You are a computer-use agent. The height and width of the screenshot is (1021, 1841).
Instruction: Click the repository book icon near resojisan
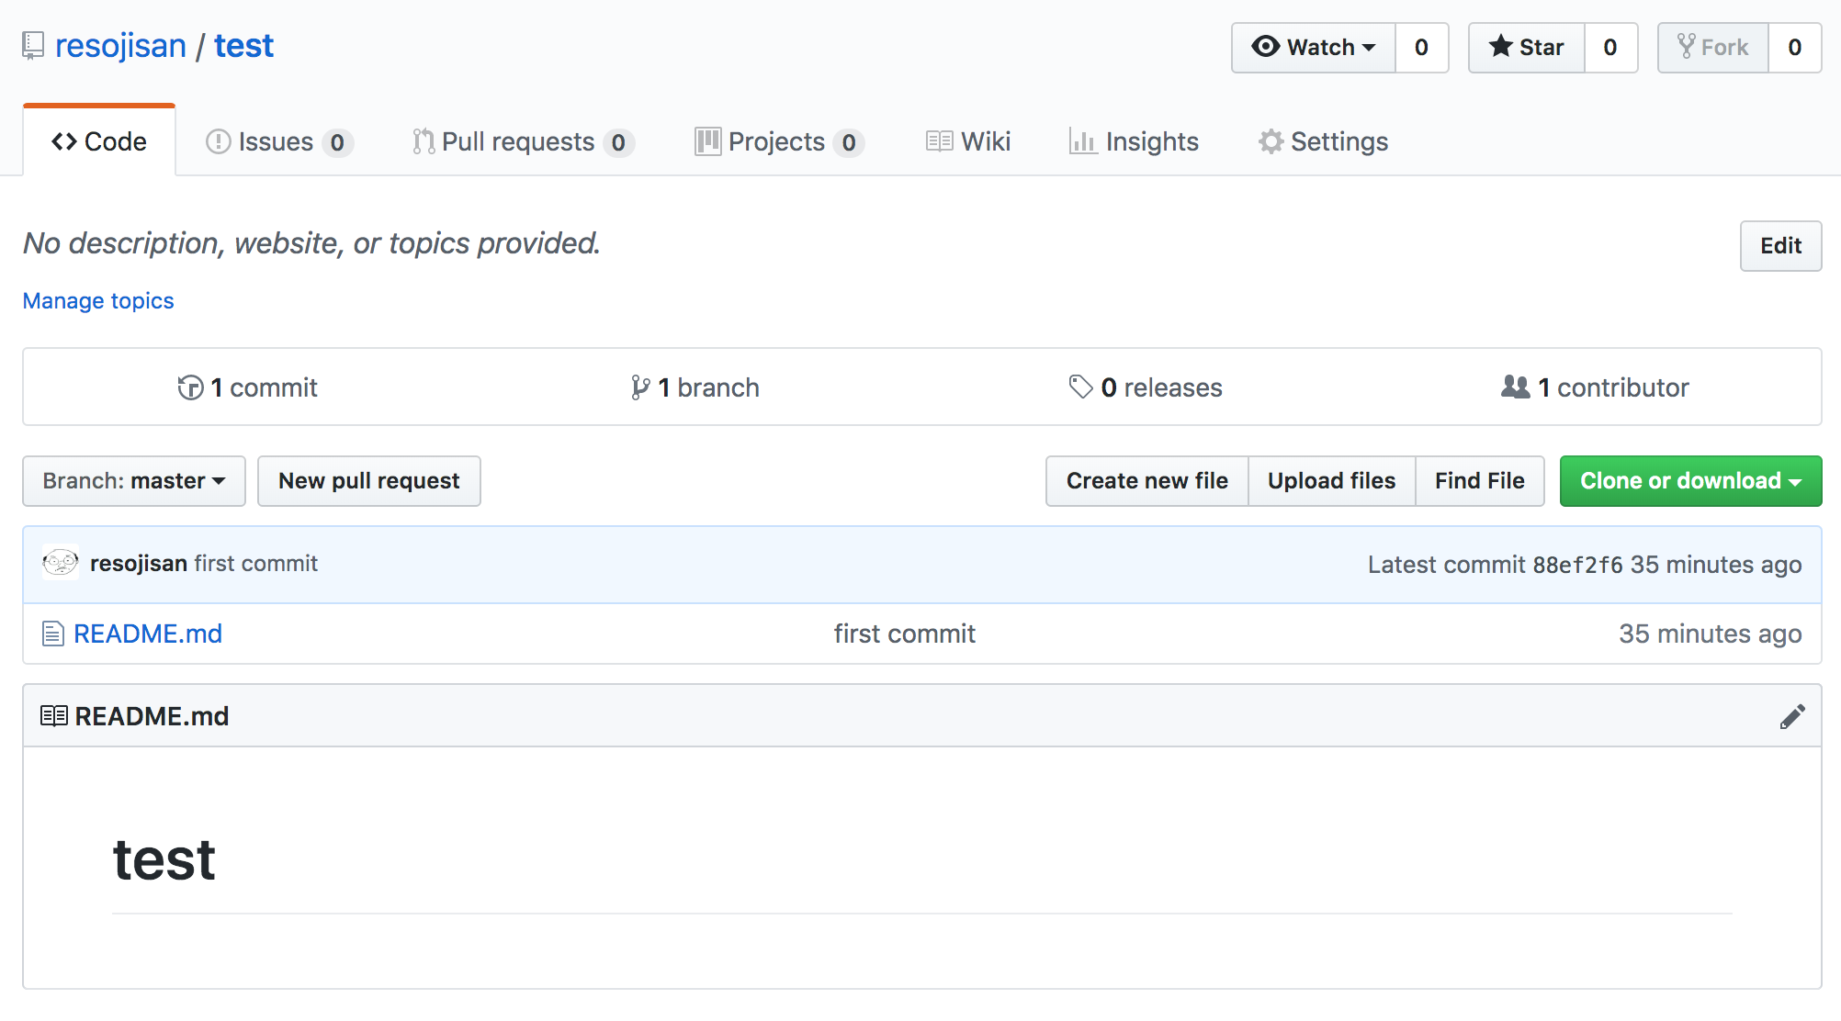point(33,46)
